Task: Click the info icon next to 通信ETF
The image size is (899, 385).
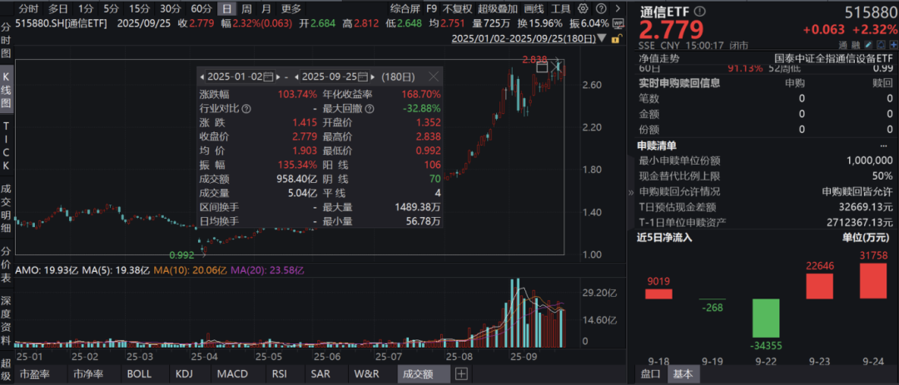Action: pos(698,11)
